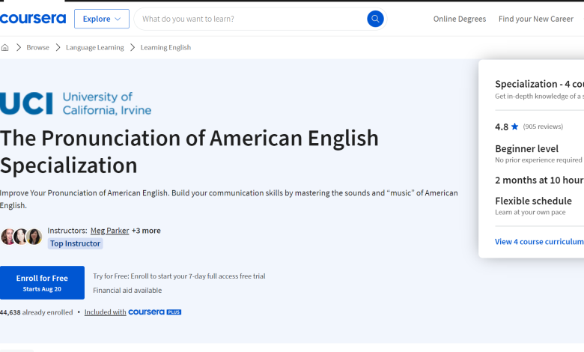Click 'Financial aid available' text
Image resolution: width=584 pixels, height=352 pixels.
(x=127, y=290)
